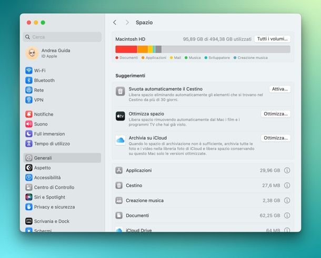Click the Spazio page title

click(144, 23)
